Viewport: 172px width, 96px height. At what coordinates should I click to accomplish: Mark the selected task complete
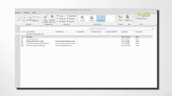tap(45, 19)
